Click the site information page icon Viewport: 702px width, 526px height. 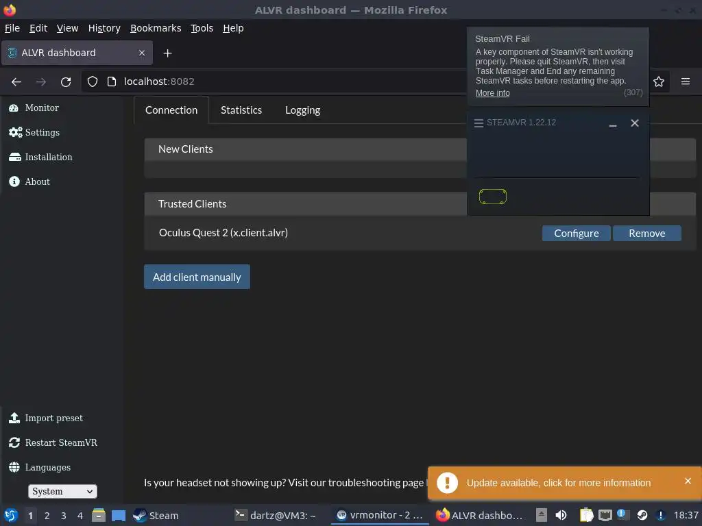coord(112,82)
